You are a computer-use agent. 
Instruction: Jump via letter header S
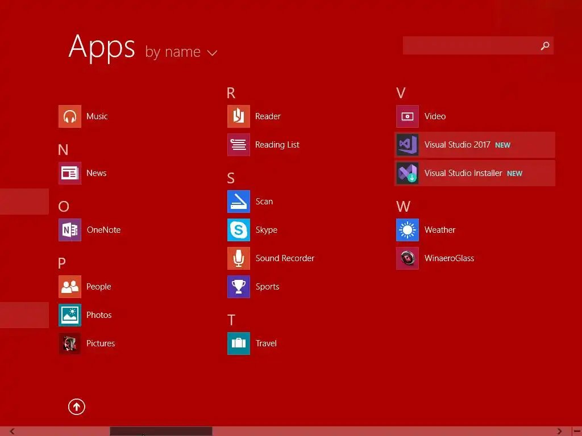[231, 178]
